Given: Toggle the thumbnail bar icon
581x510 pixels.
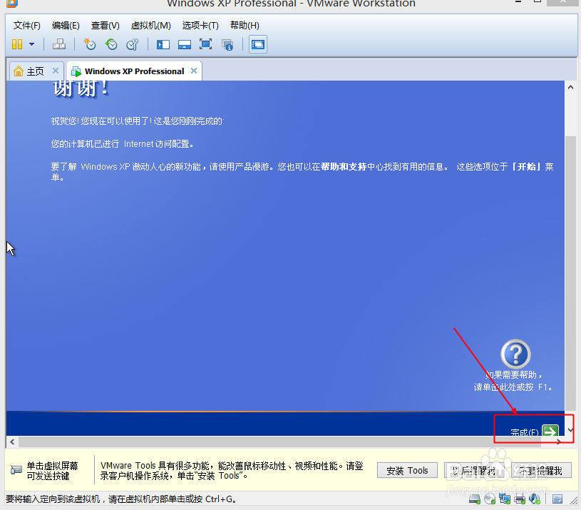Looking at the screenshot, I should click(x=185, y=45).
